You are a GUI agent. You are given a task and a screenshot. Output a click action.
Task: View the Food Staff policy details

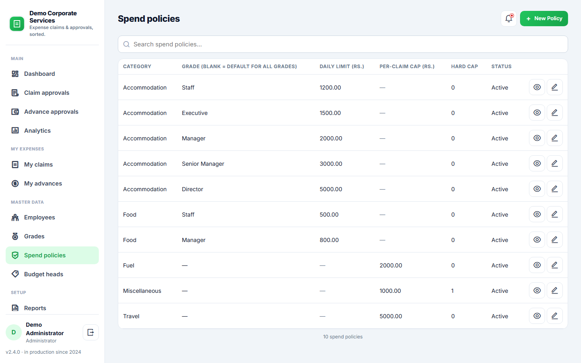[537, 214]
